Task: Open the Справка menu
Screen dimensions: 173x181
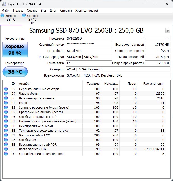Action: point(66,11)
